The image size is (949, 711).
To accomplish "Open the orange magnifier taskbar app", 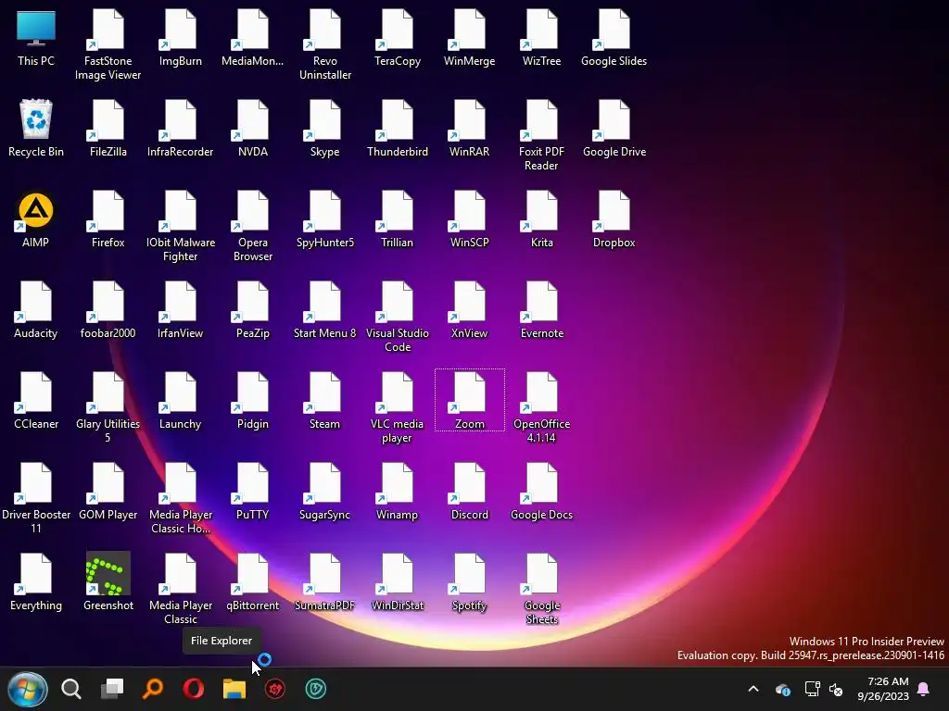I will click(x=153, y=689).
